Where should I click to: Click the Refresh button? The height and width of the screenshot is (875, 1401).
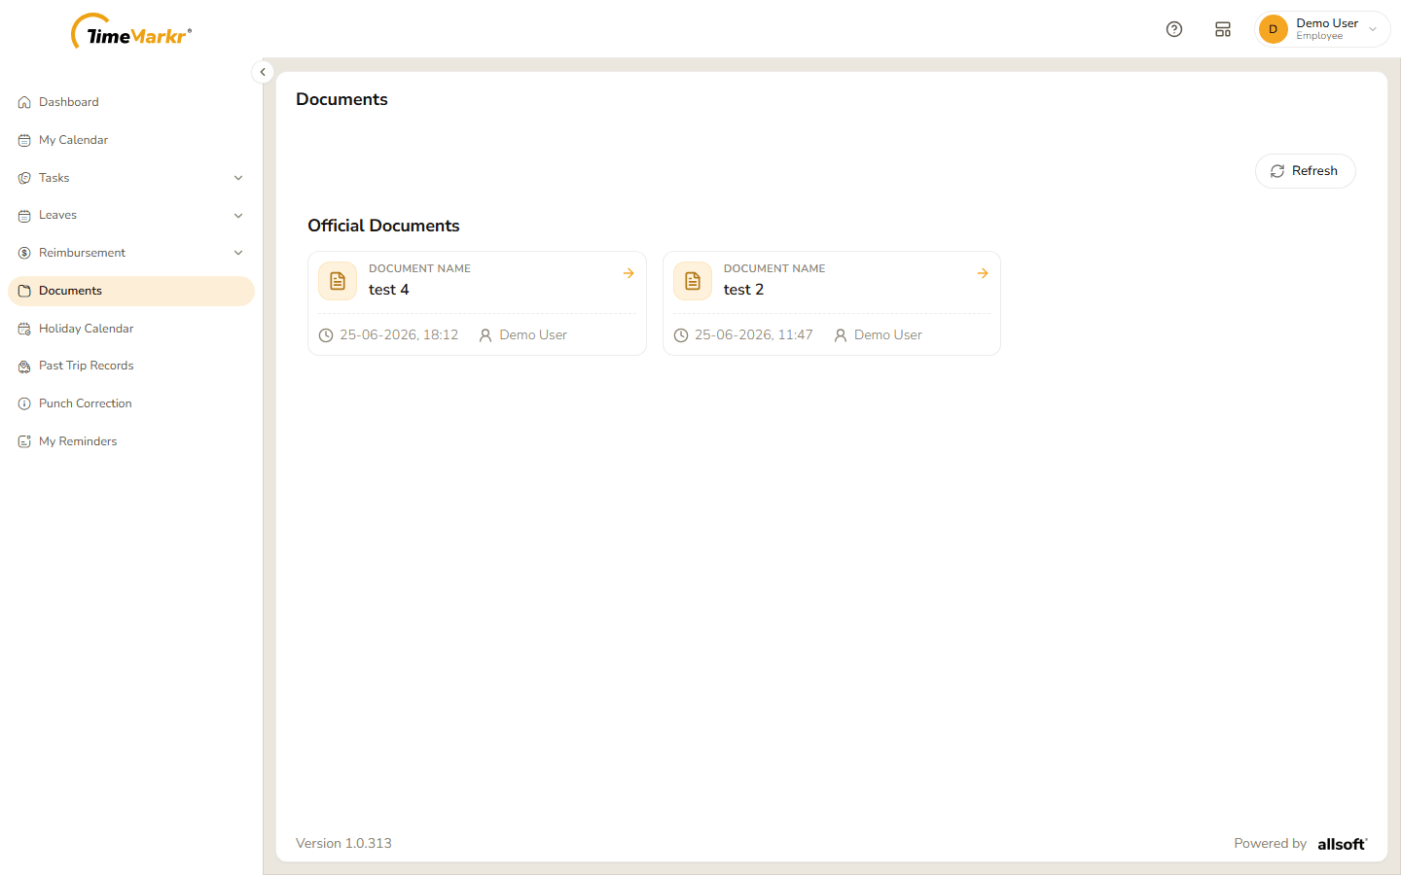1305,171
